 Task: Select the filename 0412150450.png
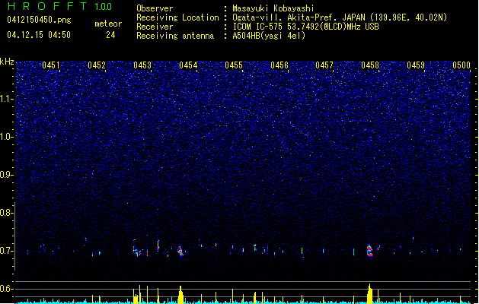(x=39, y=20)
